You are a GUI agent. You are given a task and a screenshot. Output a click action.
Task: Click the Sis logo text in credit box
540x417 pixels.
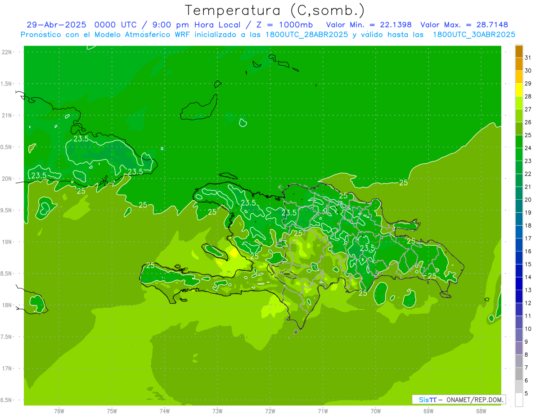click(x=423, y=399)
